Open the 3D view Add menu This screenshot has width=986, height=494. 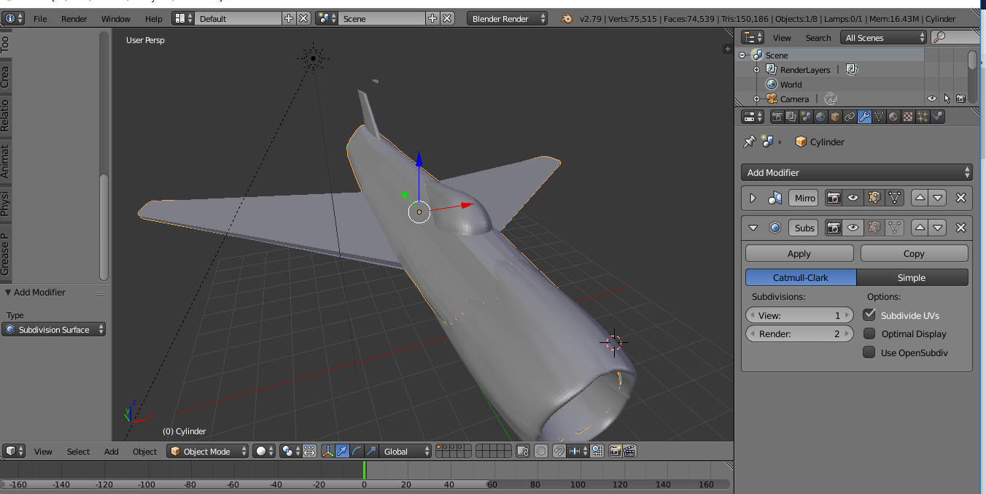point(112,452)
